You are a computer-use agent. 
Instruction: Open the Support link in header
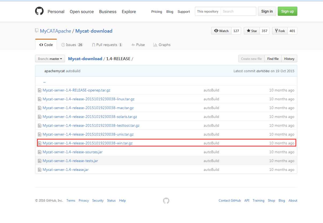pyautogui.click(x=184, y=11)
